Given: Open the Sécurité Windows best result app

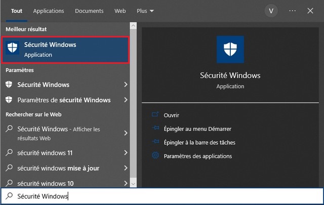Looking at the screenshot, I should click(x=65, y=50).
